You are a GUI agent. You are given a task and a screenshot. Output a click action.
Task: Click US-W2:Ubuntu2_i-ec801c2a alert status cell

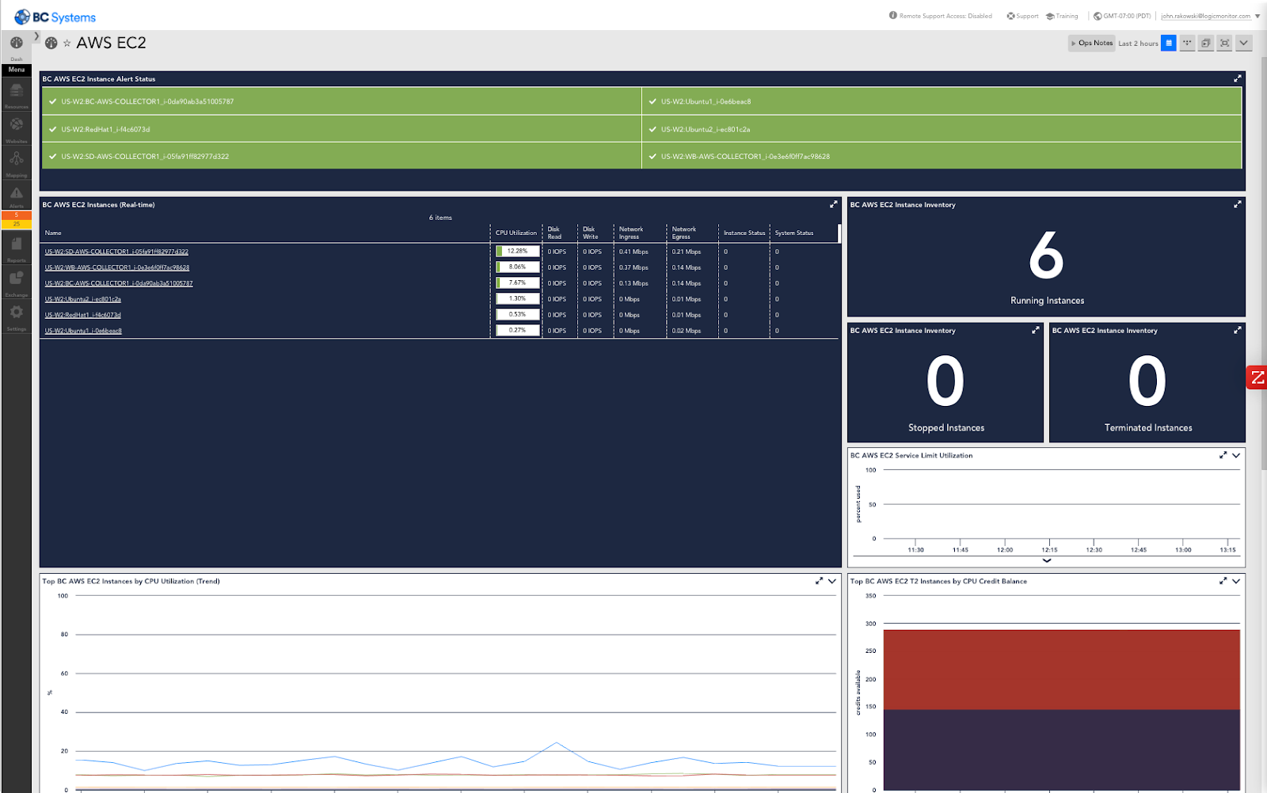coord(942,129)
